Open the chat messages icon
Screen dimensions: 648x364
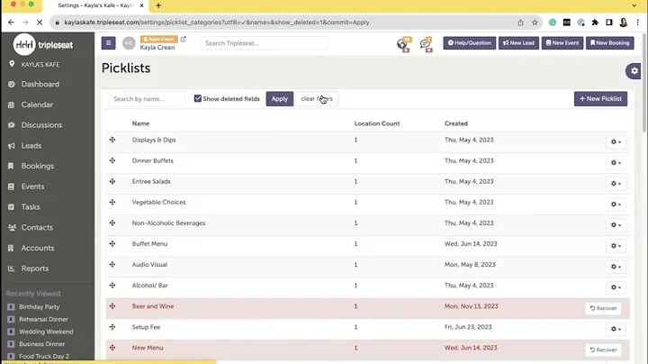coord(426,44)
